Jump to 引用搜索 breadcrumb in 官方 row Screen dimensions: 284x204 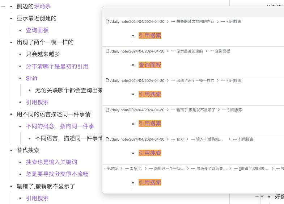246,139
